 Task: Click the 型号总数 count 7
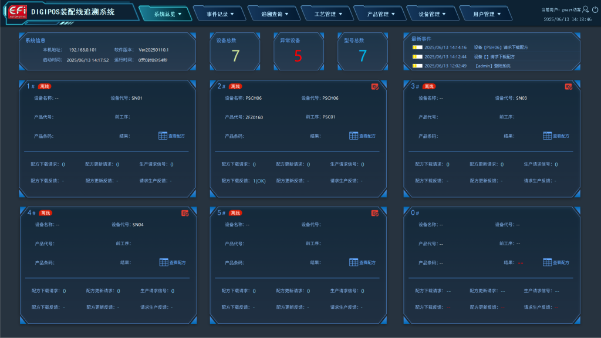click(363, 56)
